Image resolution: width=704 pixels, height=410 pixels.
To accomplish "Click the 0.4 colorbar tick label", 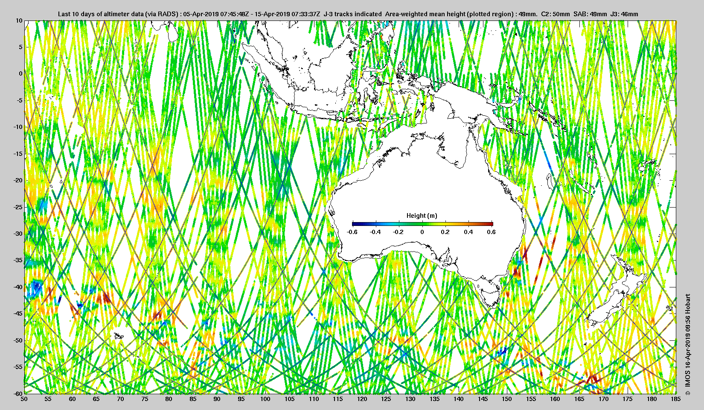I will coord(468,232).
